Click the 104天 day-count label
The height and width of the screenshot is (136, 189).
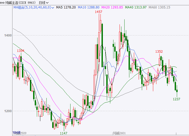(x=16, y=132)
